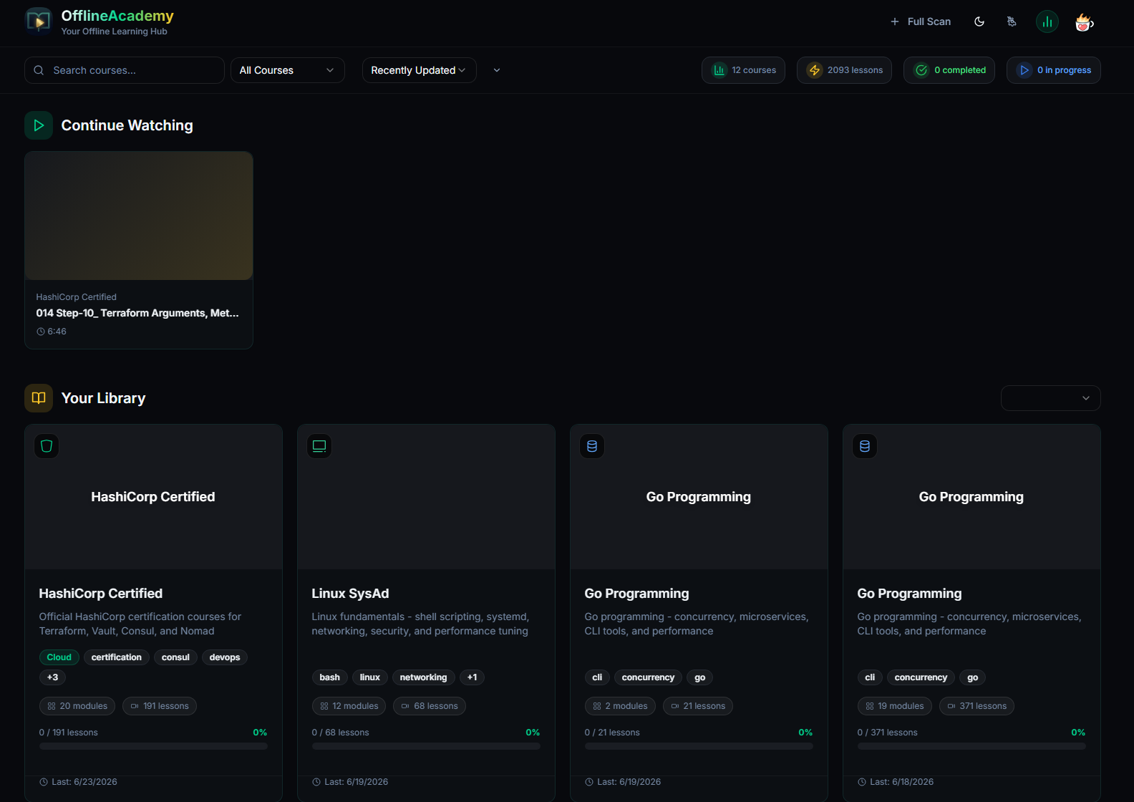Open the All Courses dropdown
1134x802 pixels.
point(288,70)
